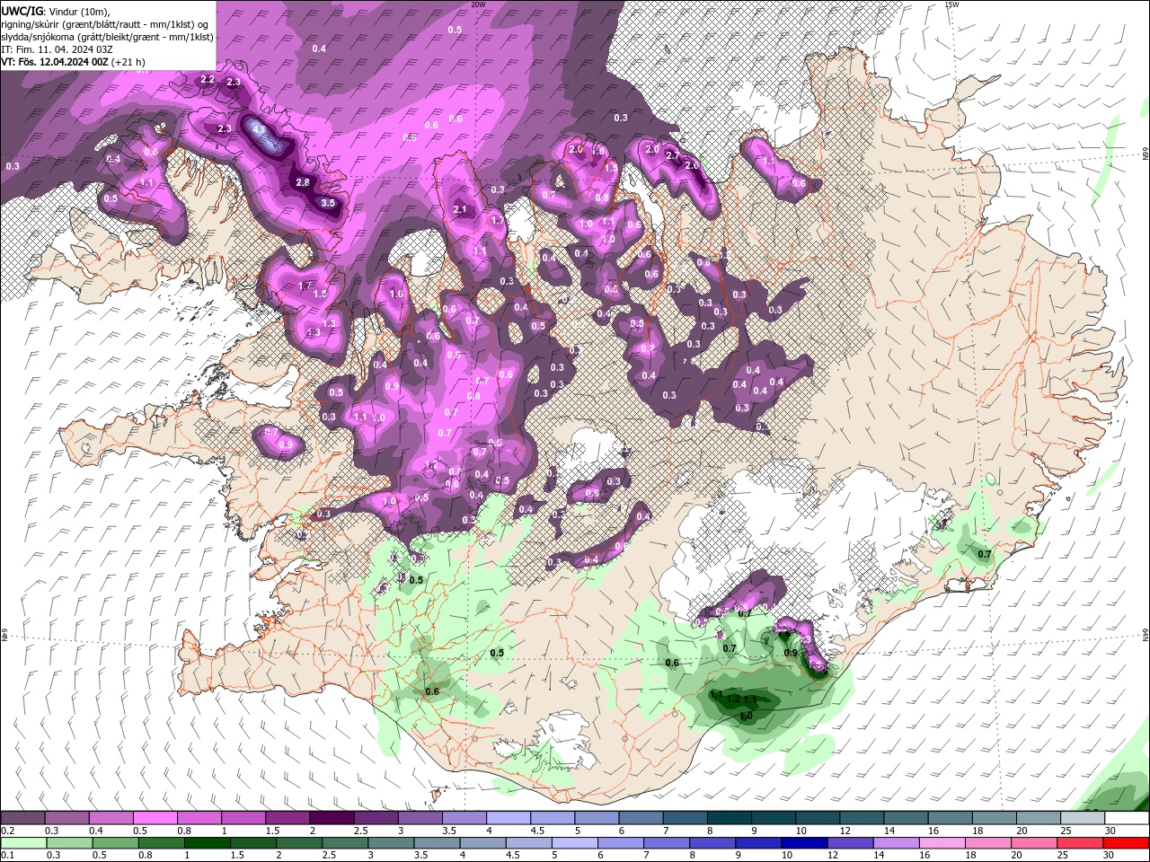Click the 2.7 snowfall value on the map
1150x862 pixels.
[x=672, y=155]
